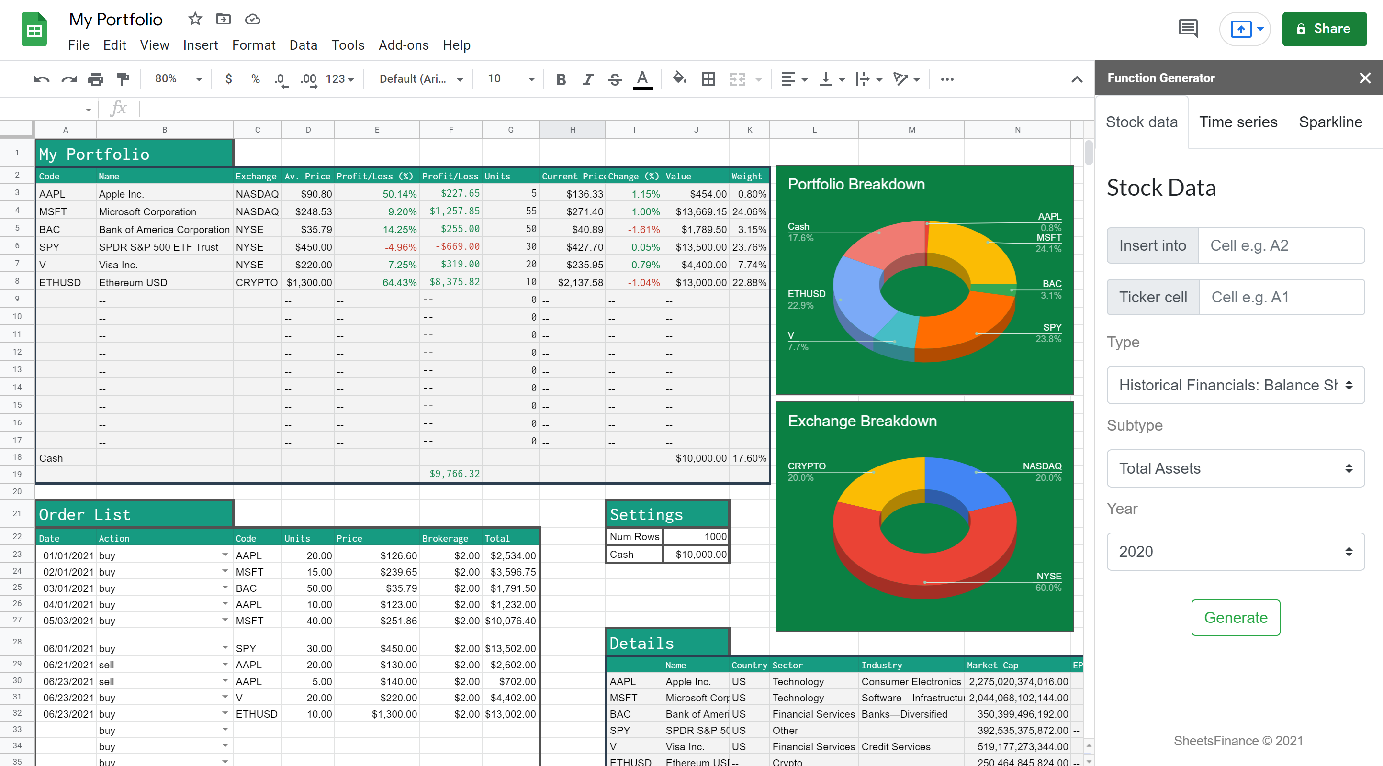This screenshot has height=766, width=1383.
Task: Click the Portfolio Breakdown chart
Action: click(x=924, y=280)
